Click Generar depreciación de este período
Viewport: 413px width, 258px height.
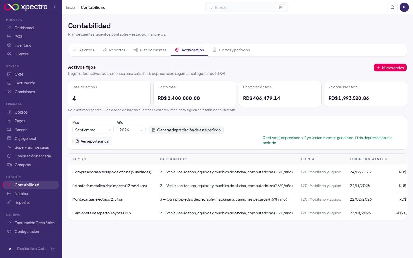(186, 130)
